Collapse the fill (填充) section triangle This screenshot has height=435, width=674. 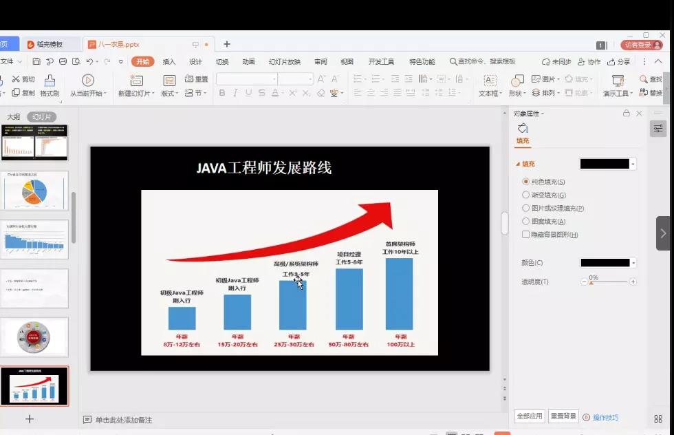pyautogui.click(x=518, y=164)
